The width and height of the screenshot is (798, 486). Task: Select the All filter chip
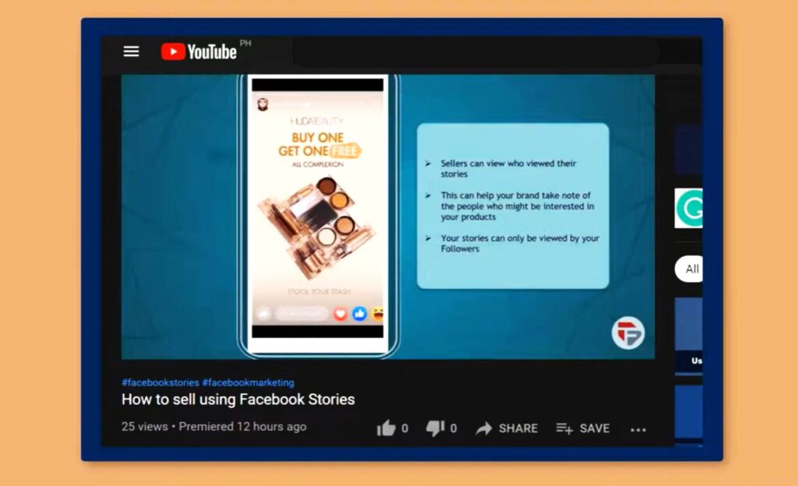pyautogui.click(x=691, y=269)
